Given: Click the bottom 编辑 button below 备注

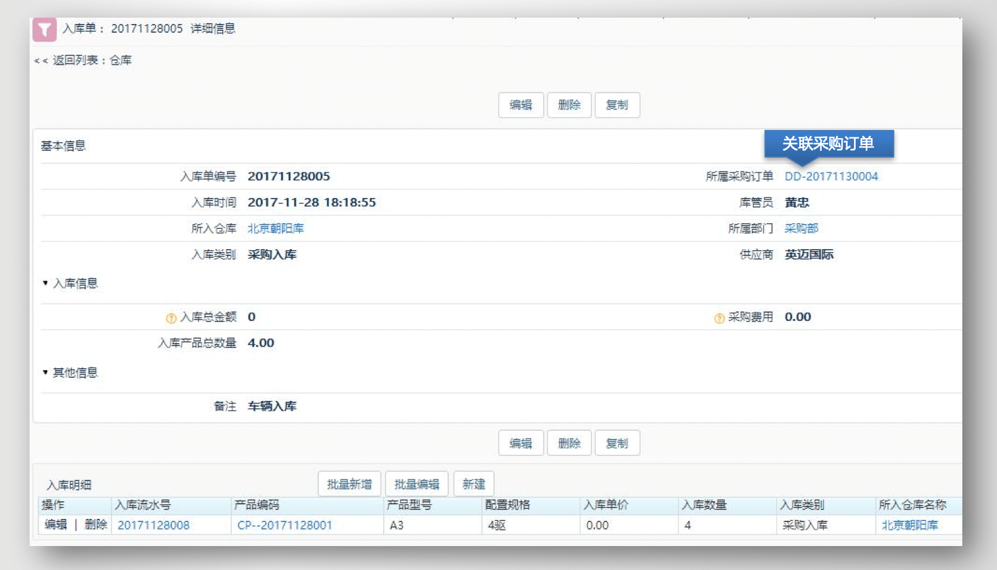Looking at the screenshot, I should (521, 443).
